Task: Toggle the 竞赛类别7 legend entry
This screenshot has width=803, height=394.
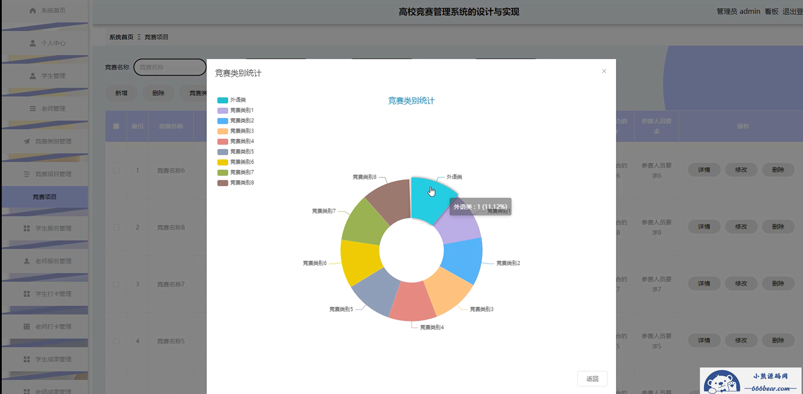Action: click(236, 172)
